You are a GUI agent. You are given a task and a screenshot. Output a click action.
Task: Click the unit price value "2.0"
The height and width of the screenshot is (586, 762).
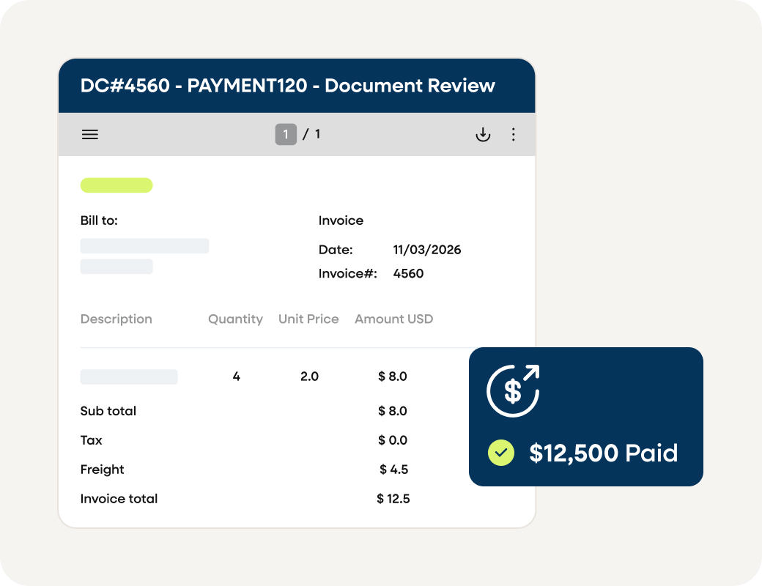(x=309, y=377)
